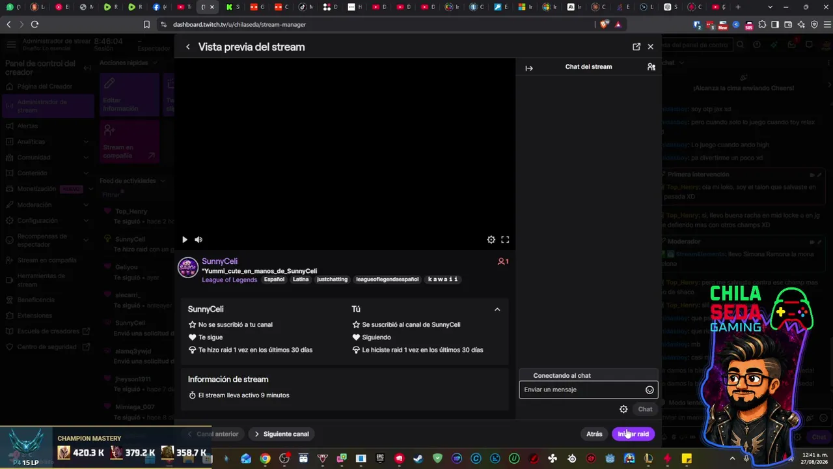Bookmark this page in the address bar
The image size is (833, 469).
[x=146, y=24]
